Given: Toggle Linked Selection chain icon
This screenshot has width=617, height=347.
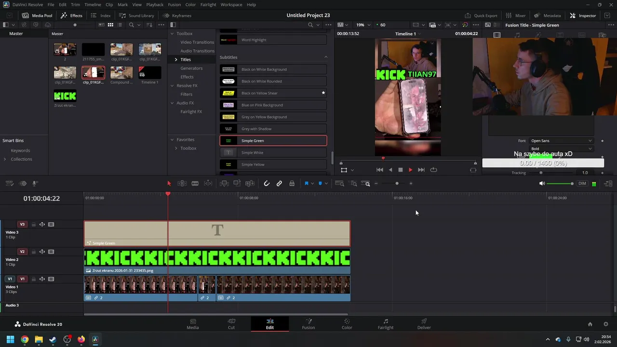Looking at the screenshot, I should (279, 184).
